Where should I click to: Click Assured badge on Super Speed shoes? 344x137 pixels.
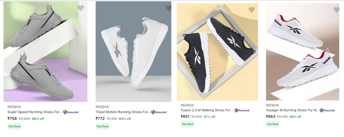71,112
